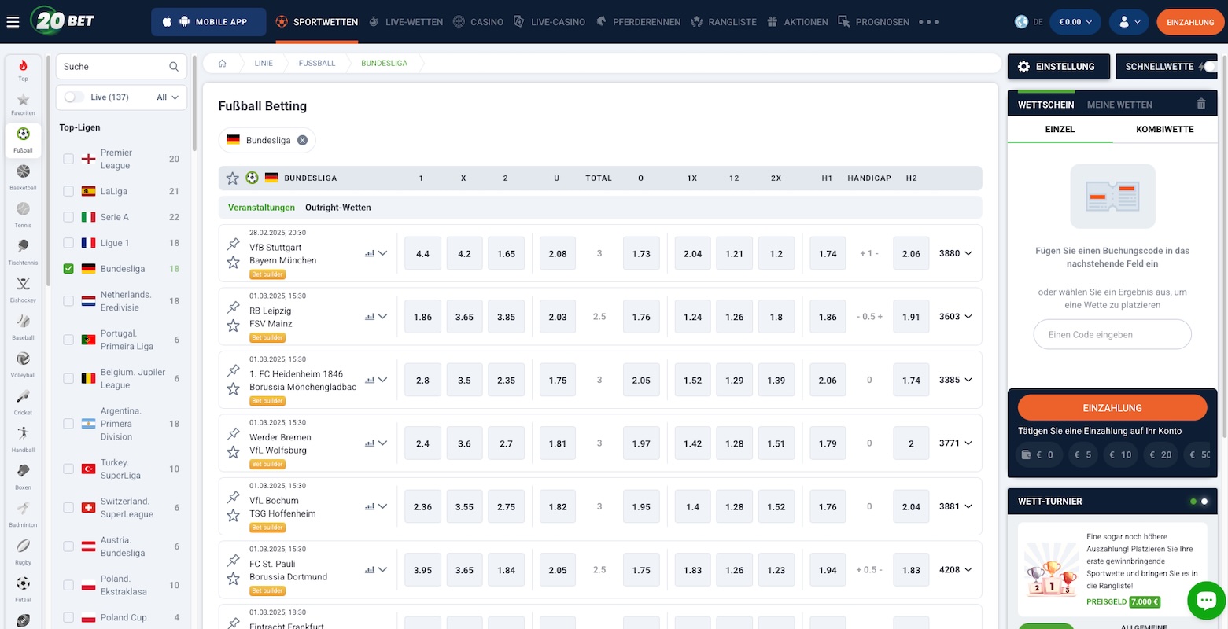
Task: Toggle the Live (137) switch
Action: click(x=75, y=97)
